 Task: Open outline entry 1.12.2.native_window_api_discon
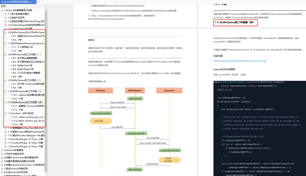27,121
